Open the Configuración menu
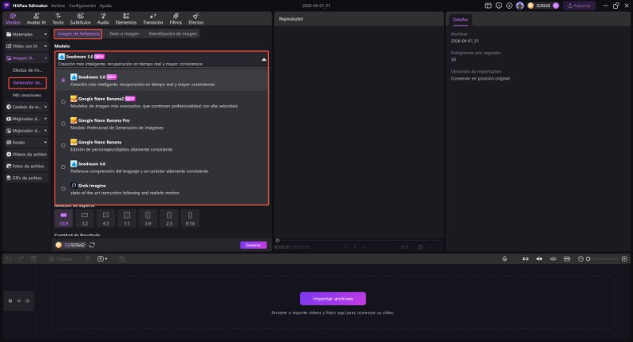Viewport: 633px width, 342px height. [82, 6]
